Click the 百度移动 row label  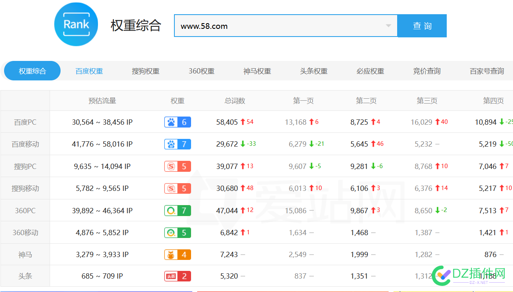click(x=25, y=144)
